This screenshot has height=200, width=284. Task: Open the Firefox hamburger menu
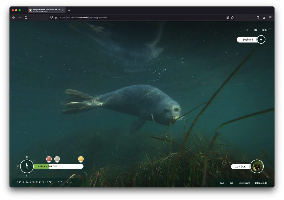click(270, 17)
